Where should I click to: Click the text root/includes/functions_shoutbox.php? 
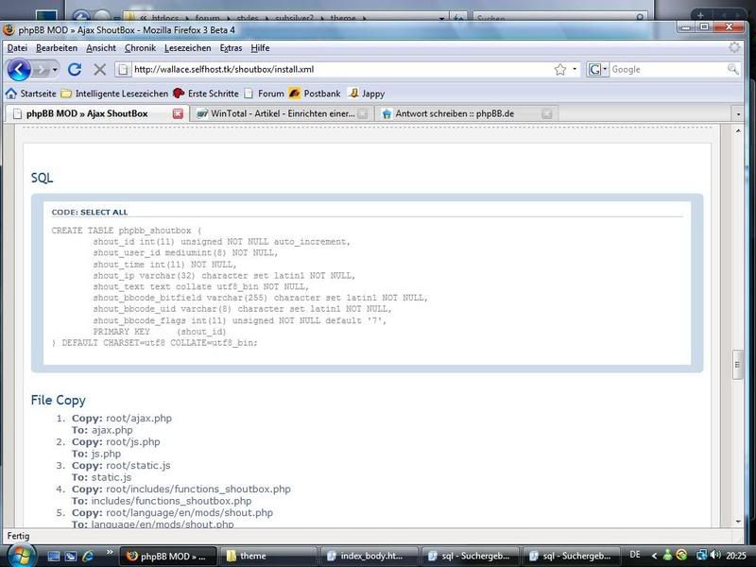tap(198, 489)
